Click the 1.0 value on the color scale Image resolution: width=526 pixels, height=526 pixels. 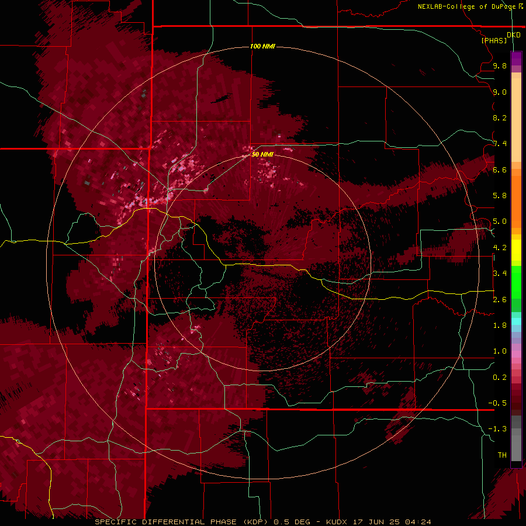pyautogui.click(x=500, y=351)
